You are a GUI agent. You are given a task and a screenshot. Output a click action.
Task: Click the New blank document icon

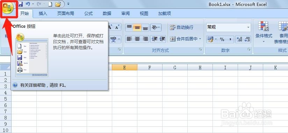pos(50,4)
